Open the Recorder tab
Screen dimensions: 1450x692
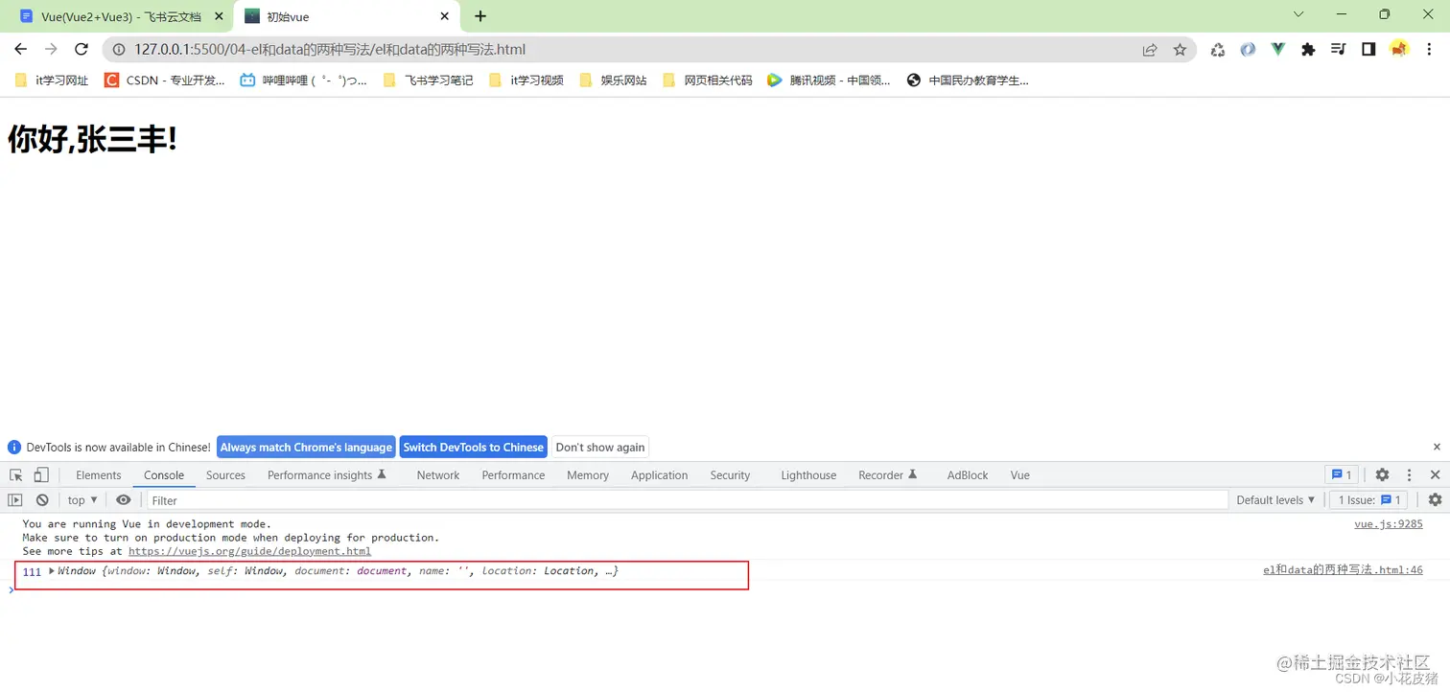[887, 475]
